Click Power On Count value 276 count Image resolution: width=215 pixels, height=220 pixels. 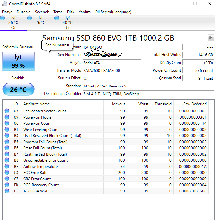198,70
